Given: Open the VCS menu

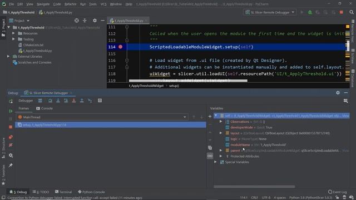Looking at the screenshot, I should click(x=103, y=4).
